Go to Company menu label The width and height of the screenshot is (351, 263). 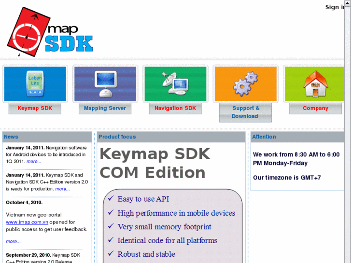[315, 108]
